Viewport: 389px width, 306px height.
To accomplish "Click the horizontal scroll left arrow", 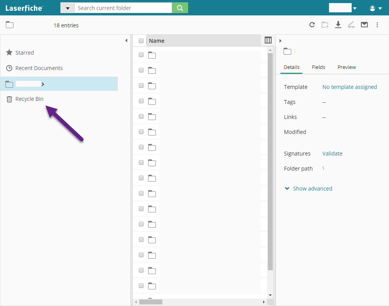I will 136,302.
